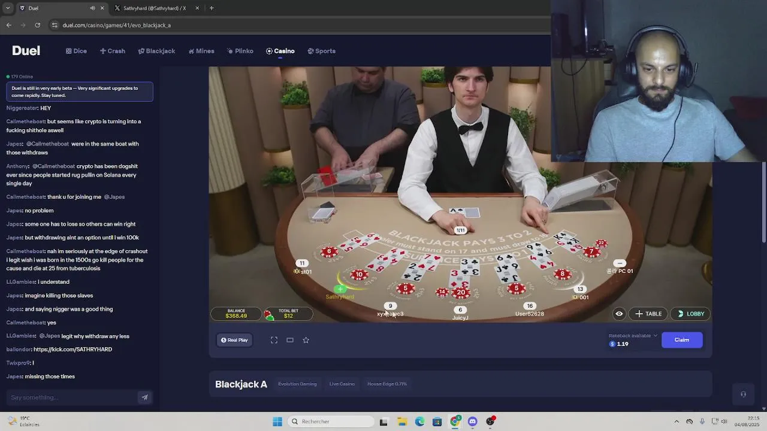This screenshot has width=767, height=431.
Task: Click the Live Casino category tag
Action: pyautogui.click(x=342, y=384)
